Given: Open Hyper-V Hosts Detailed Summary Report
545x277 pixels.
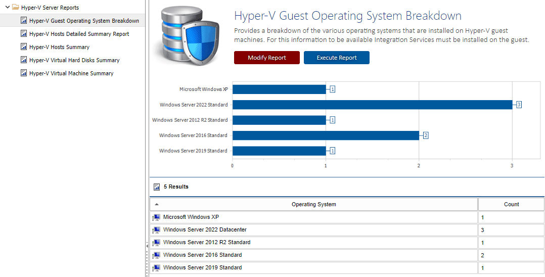Looking at the screenshot, I should point(79,34).
